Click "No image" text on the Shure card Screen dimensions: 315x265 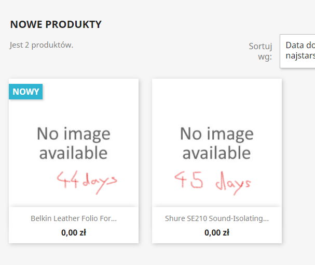(216, 134)
